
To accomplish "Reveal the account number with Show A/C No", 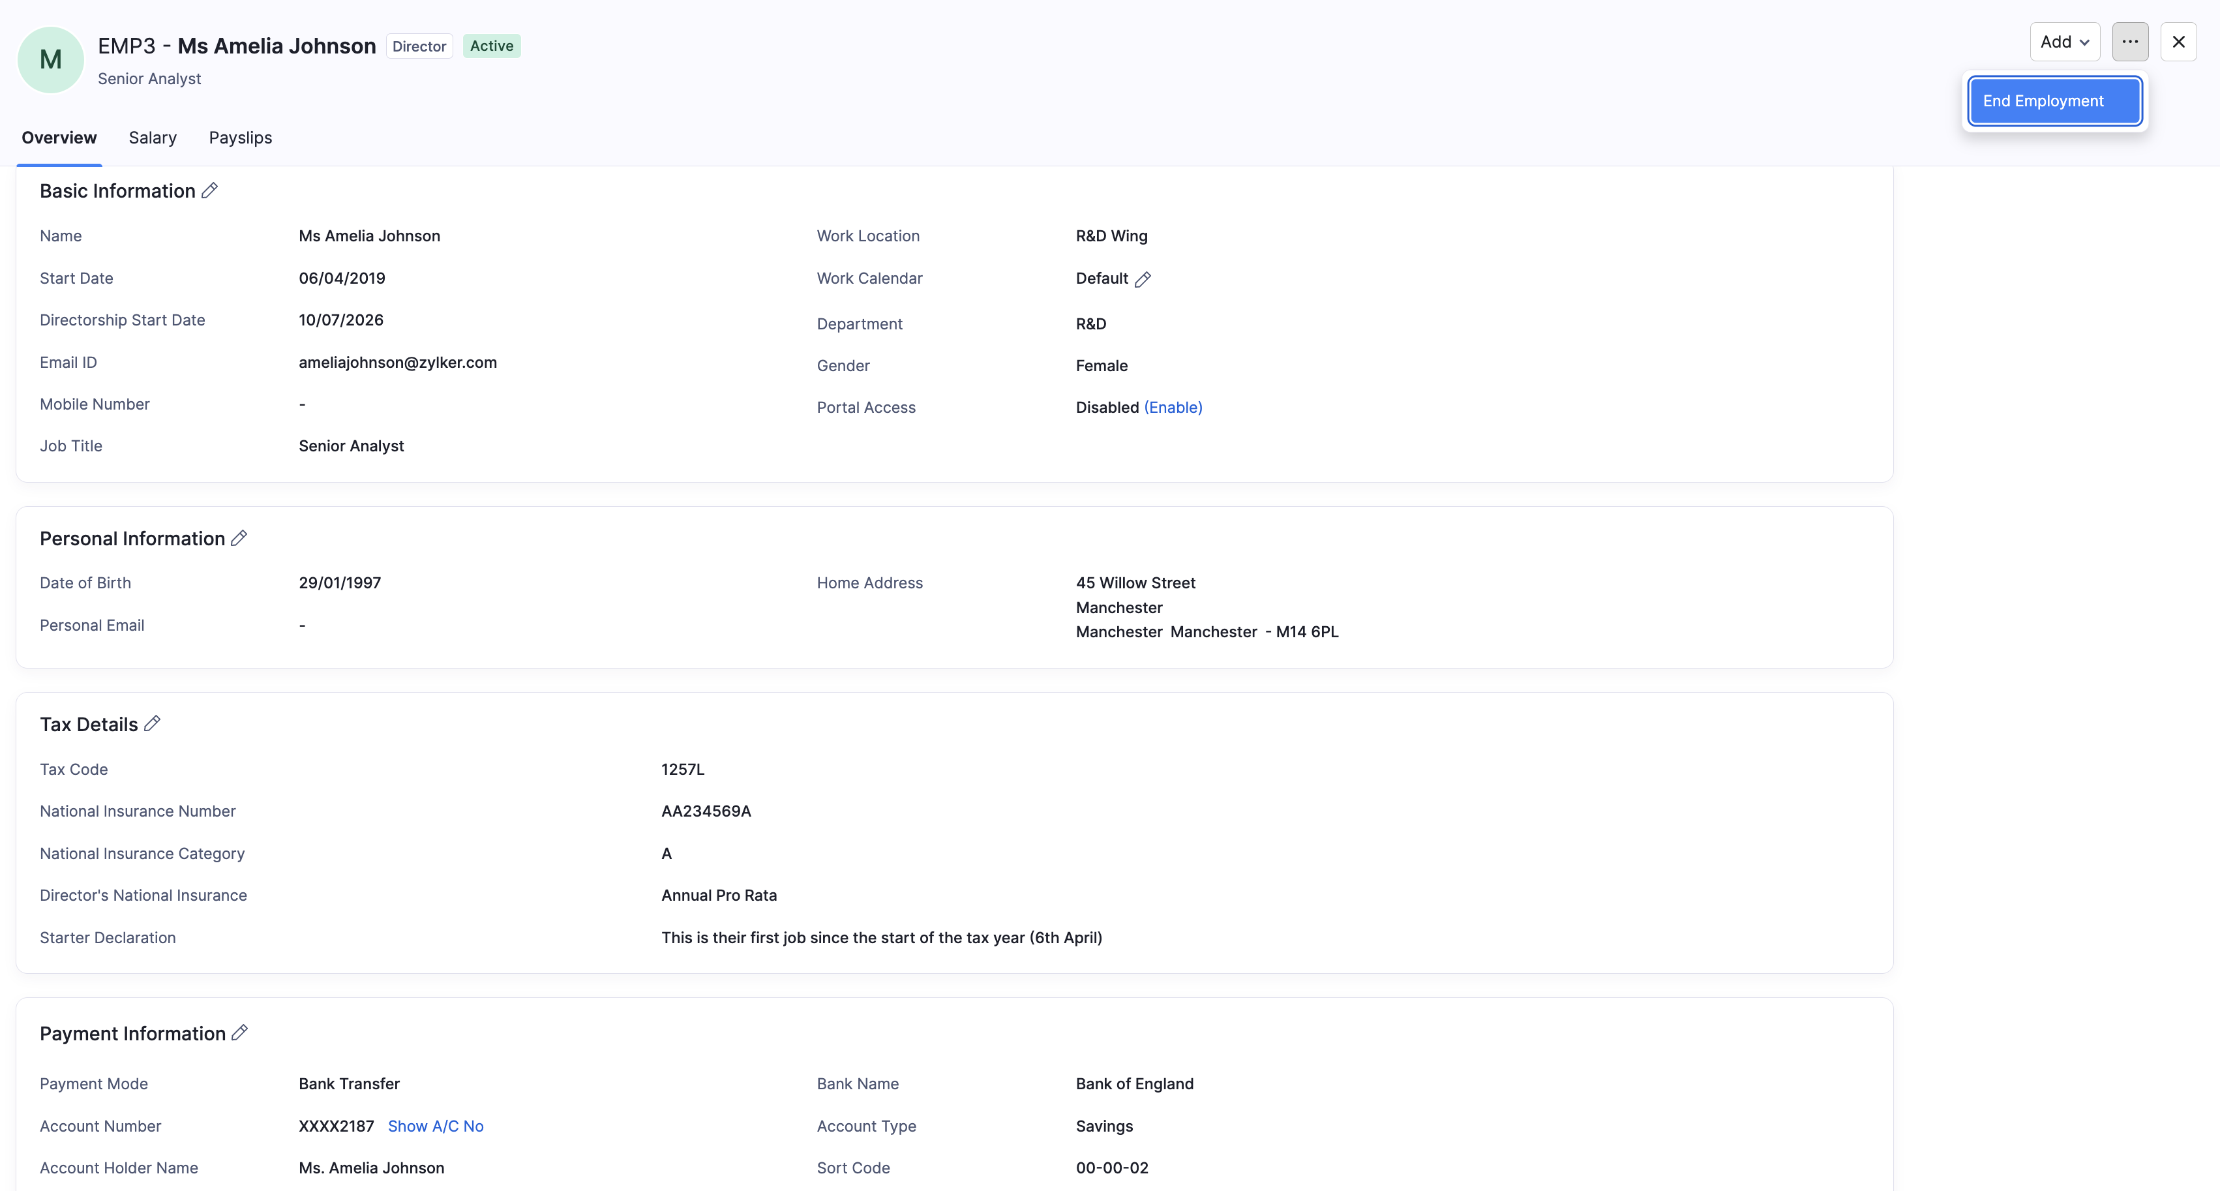I will 435,1126.
